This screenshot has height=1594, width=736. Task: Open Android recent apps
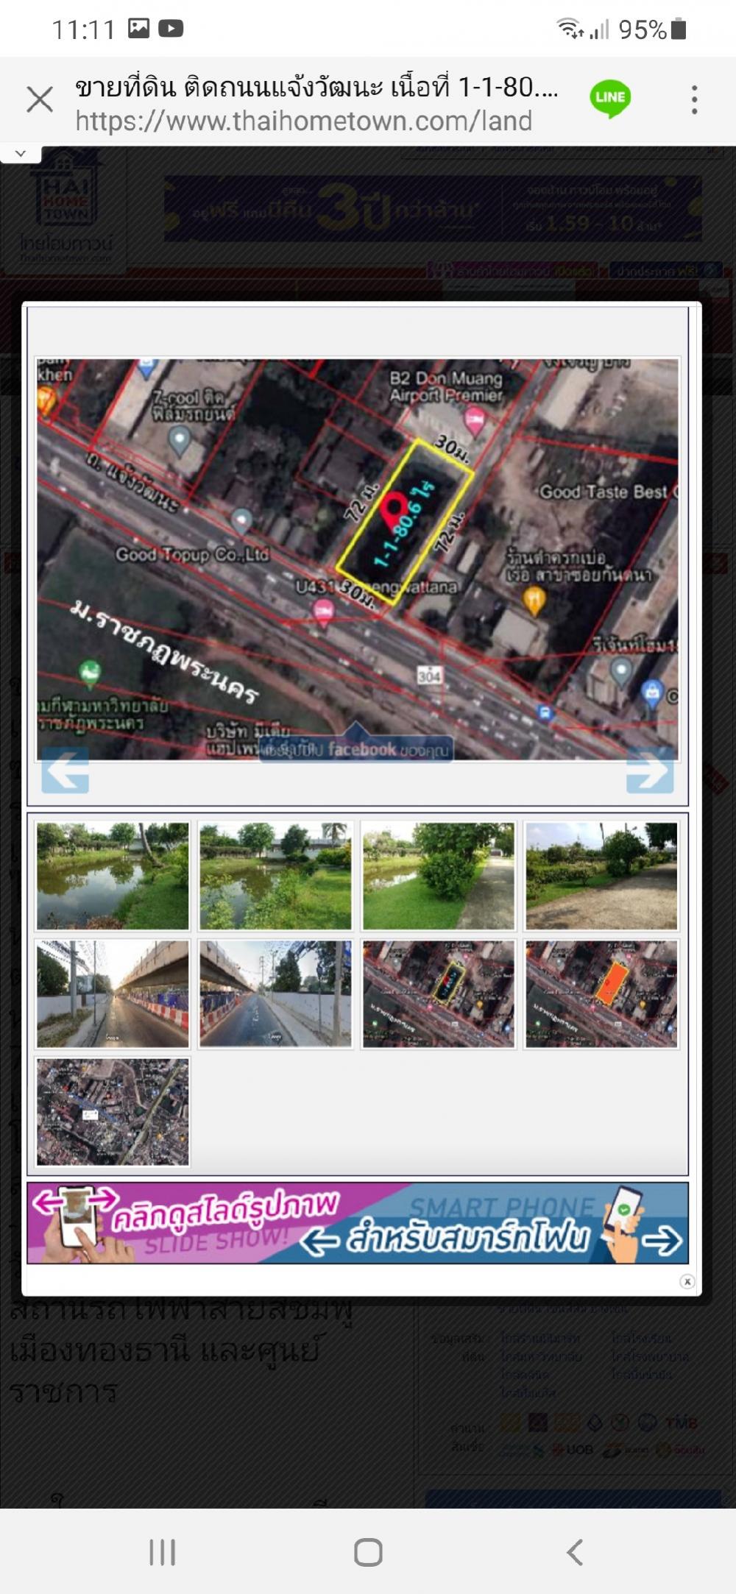162,1552
